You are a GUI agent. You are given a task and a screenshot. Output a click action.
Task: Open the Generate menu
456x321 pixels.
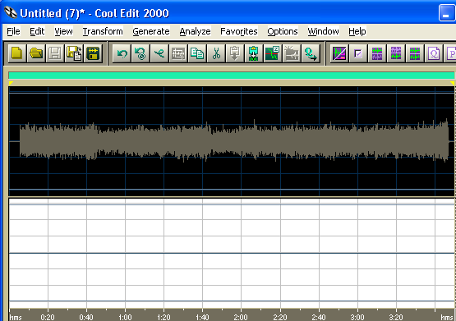coord(151,31)
